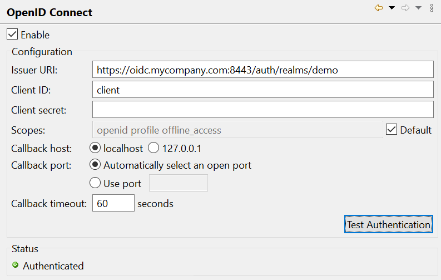Image resolution: width=441 pixels, height=280 pixels.
Task: Click the forward navigation arrow icon
Action: tap(405, 8)
